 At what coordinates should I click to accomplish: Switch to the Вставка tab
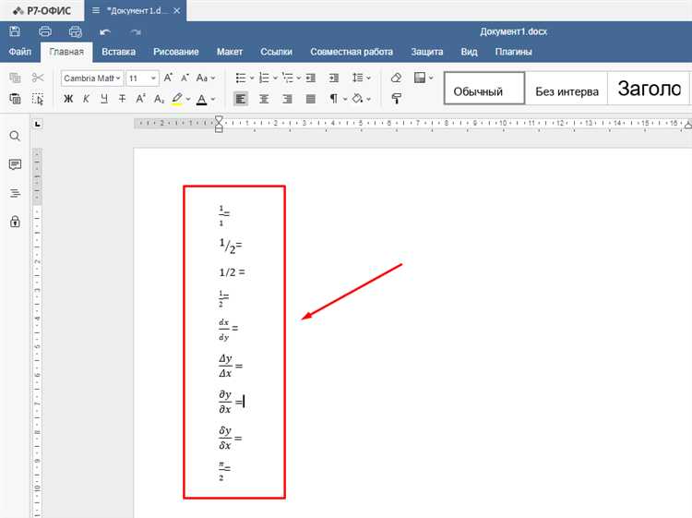click(x=118, y=53)
